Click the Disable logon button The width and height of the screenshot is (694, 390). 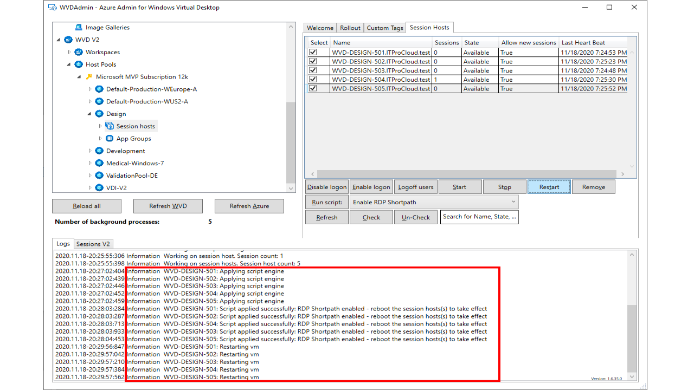pos(327,187)
